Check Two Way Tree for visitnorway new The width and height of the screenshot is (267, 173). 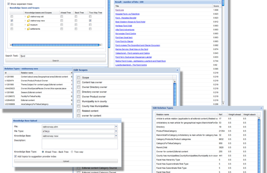(90, 20)
